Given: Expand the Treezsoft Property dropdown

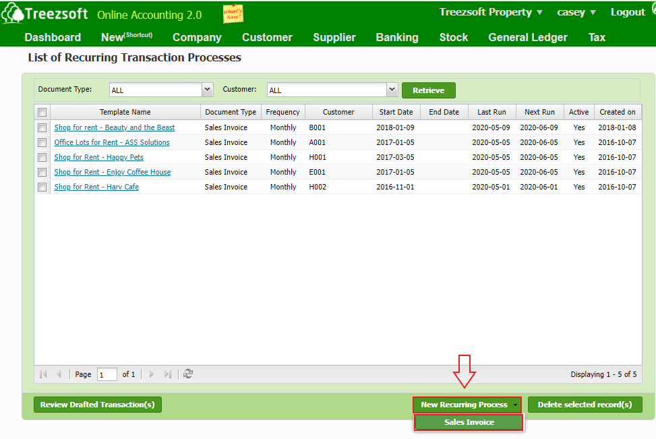Looking at the screenshot, I should (x=490, y=11).
